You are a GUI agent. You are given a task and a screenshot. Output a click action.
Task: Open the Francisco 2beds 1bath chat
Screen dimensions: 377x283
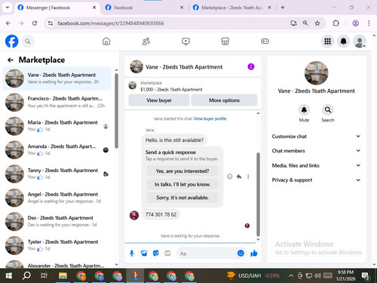coord(57,102)
